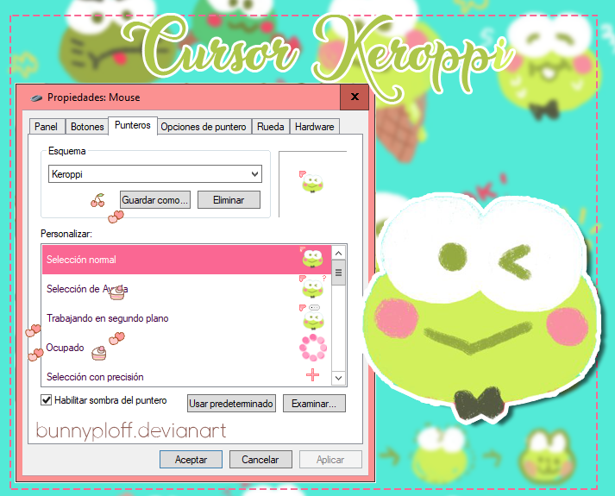Viewport: 615px width, 496px height.
Task: Toggle Habilitar sombra del puntero checkbox
Action: pos(47,400)
